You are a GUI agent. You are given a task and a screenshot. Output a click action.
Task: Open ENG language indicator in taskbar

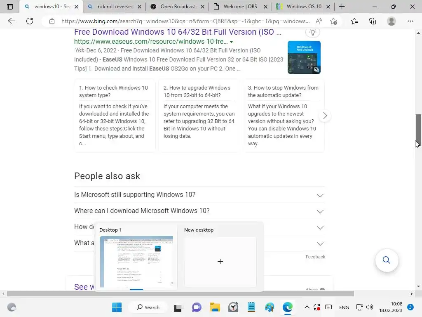344,307
